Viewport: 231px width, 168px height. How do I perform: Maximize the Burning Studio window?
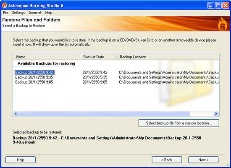[218, 5]
